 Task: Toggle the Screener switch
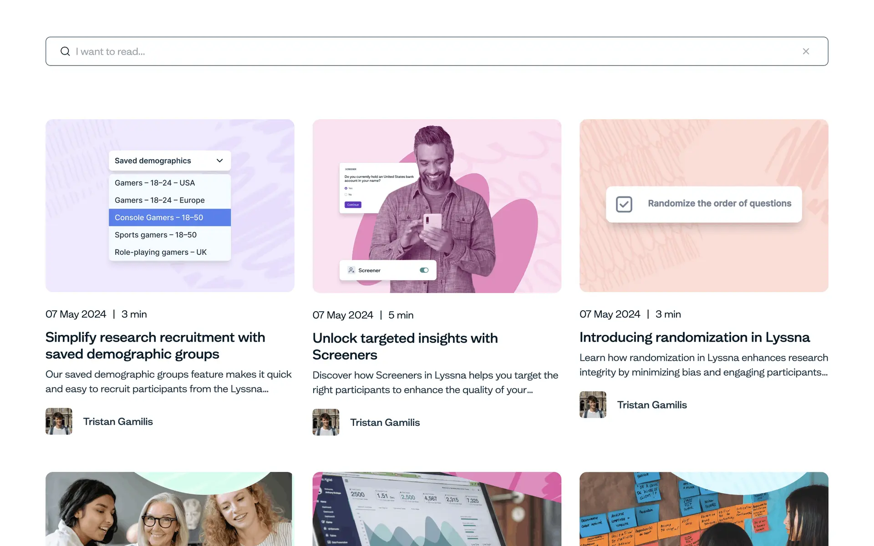click(424, 270)
